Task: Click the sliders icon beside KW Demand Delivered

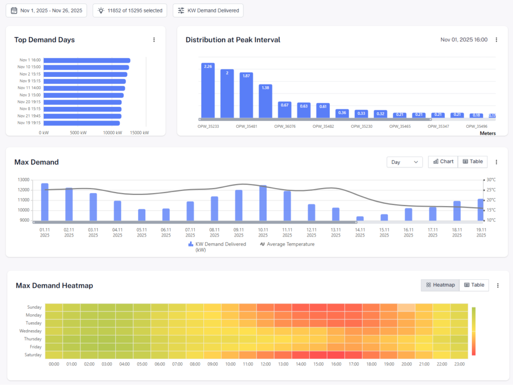Action: 181,11
